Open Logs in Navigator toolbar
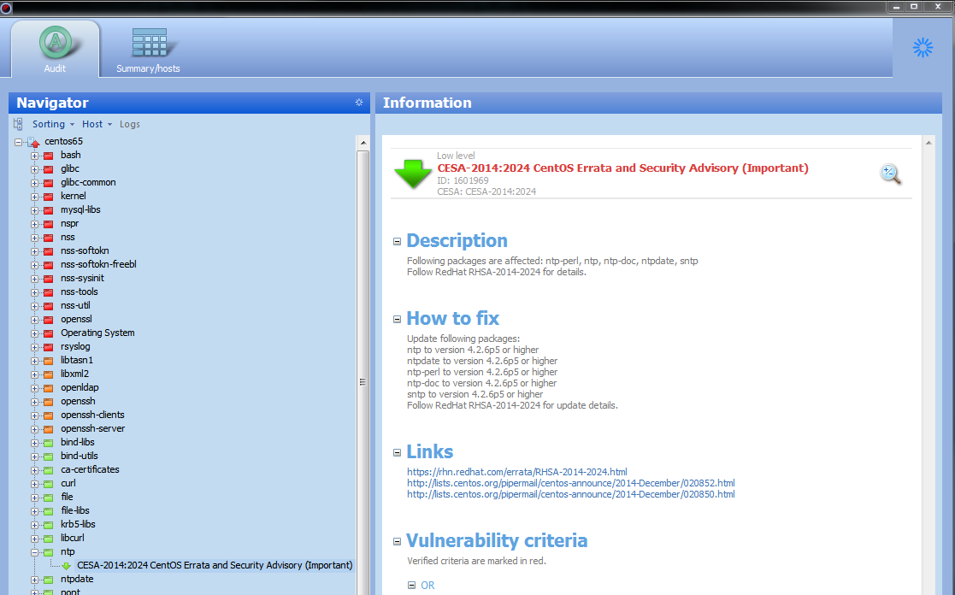Image resolution: width=955 pixels, height=595 pixels. coord(130,124)
